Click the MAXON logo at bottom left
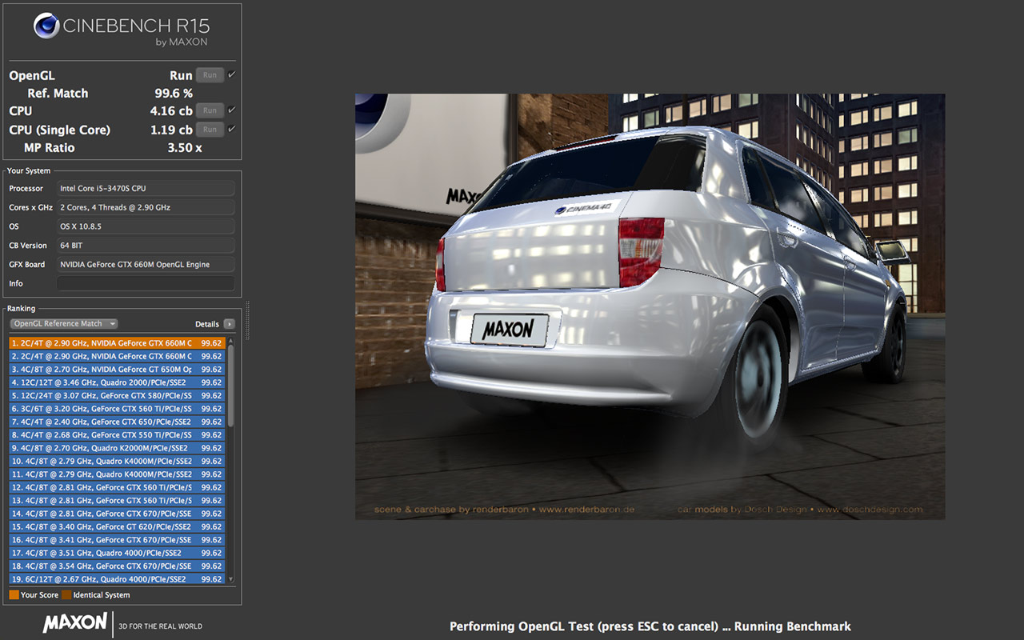1024x640 pixels. [x=74, y=622]
